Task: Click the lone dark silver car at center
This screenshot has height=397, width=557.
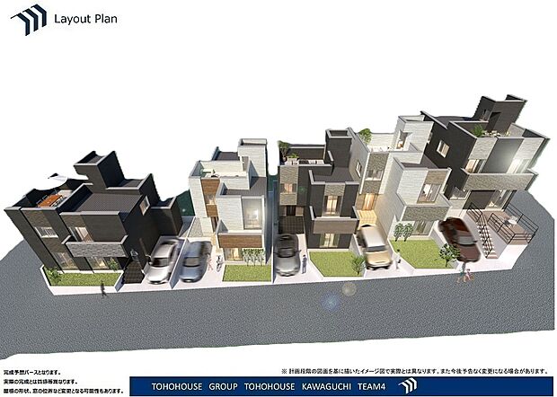Action: tap(287, 253)
